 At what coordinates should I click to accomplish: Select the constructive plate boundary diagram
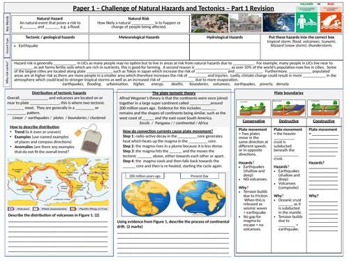tap(324, 109)
